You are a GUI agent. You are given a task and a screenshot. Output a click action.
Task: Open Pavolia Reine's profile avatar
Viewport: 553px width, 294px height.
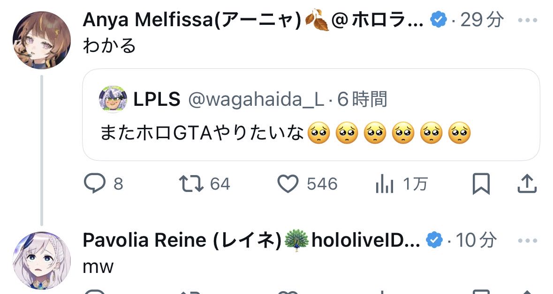[42, 261]
